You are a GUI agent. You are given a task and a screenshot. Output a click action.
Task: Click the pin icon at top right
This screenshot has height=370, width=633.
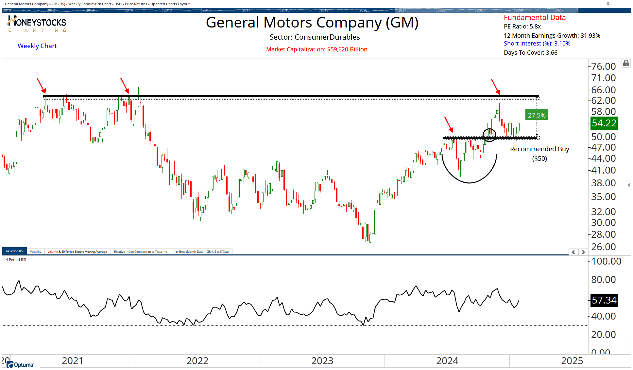[608, 4]
